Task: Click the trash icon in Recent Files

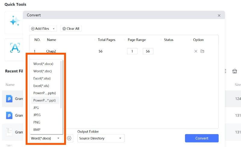Action: [x=234, y=71]
